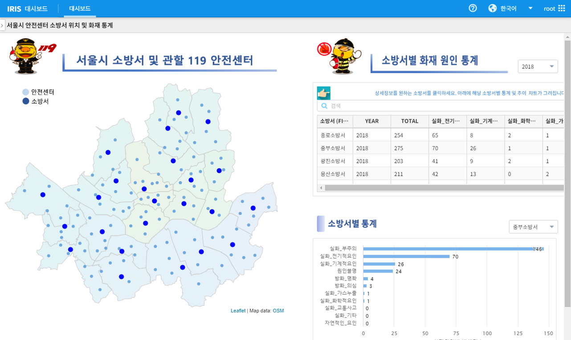Click the 실화_기계적요인 bar valued 26
Screen dimensions: 571x340
pos(379,264)
